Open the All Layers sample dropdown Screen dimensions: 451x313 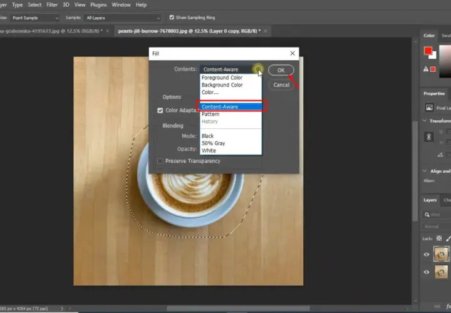(123, 18)
